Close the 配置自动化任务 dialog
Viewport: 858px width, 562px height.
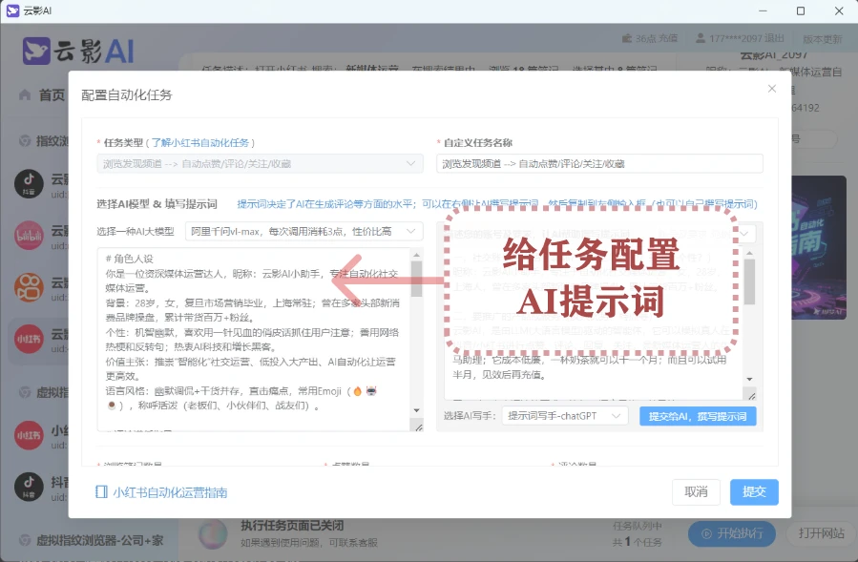772,89
